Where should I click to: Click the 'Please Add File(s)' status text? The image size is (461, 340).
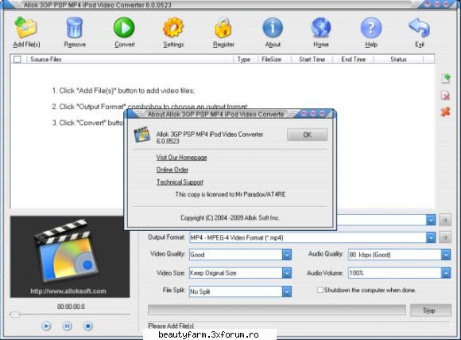point(171,326)
